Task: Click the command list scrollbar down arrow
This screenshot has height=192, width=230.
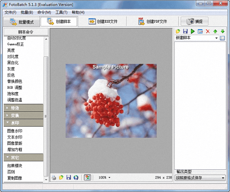Action: [x=46, y=179]
